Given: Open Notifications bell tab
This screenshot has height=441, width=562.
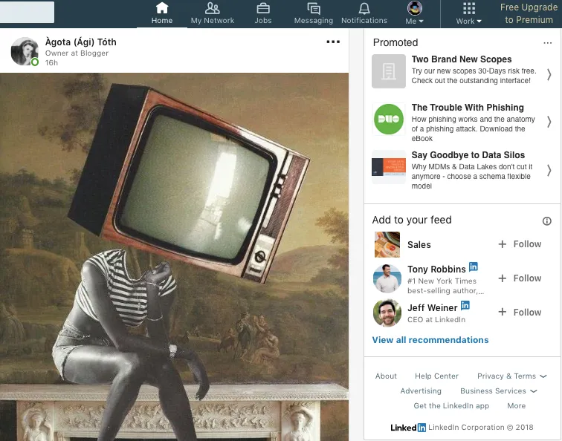Looking at the screenshot, I should [x=364, y=13].
